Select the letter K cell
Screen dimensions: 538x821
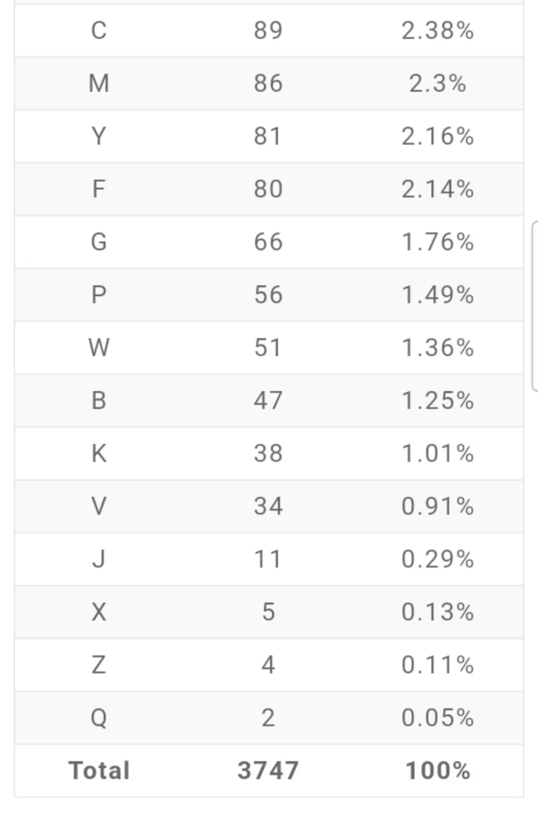[99, 454]
